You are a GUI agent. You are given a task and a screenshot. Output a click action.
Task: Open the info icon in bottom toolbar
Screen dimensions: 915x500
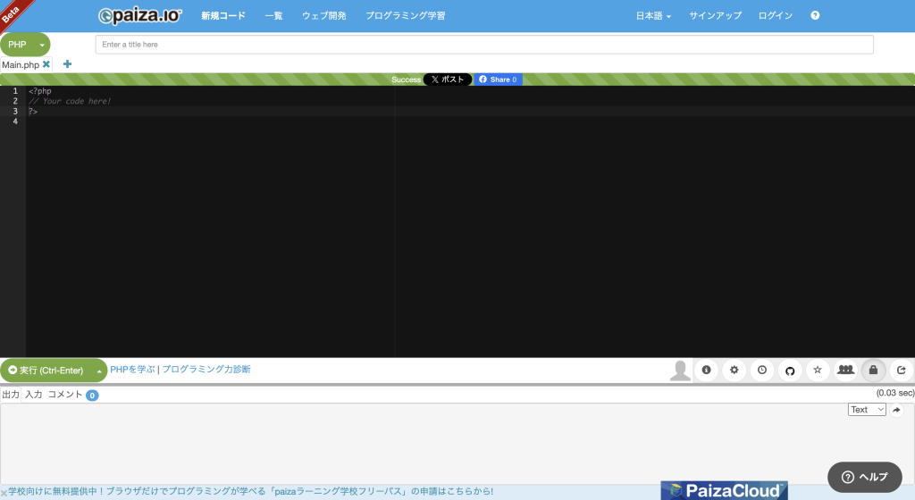click(x=706, y=370)
